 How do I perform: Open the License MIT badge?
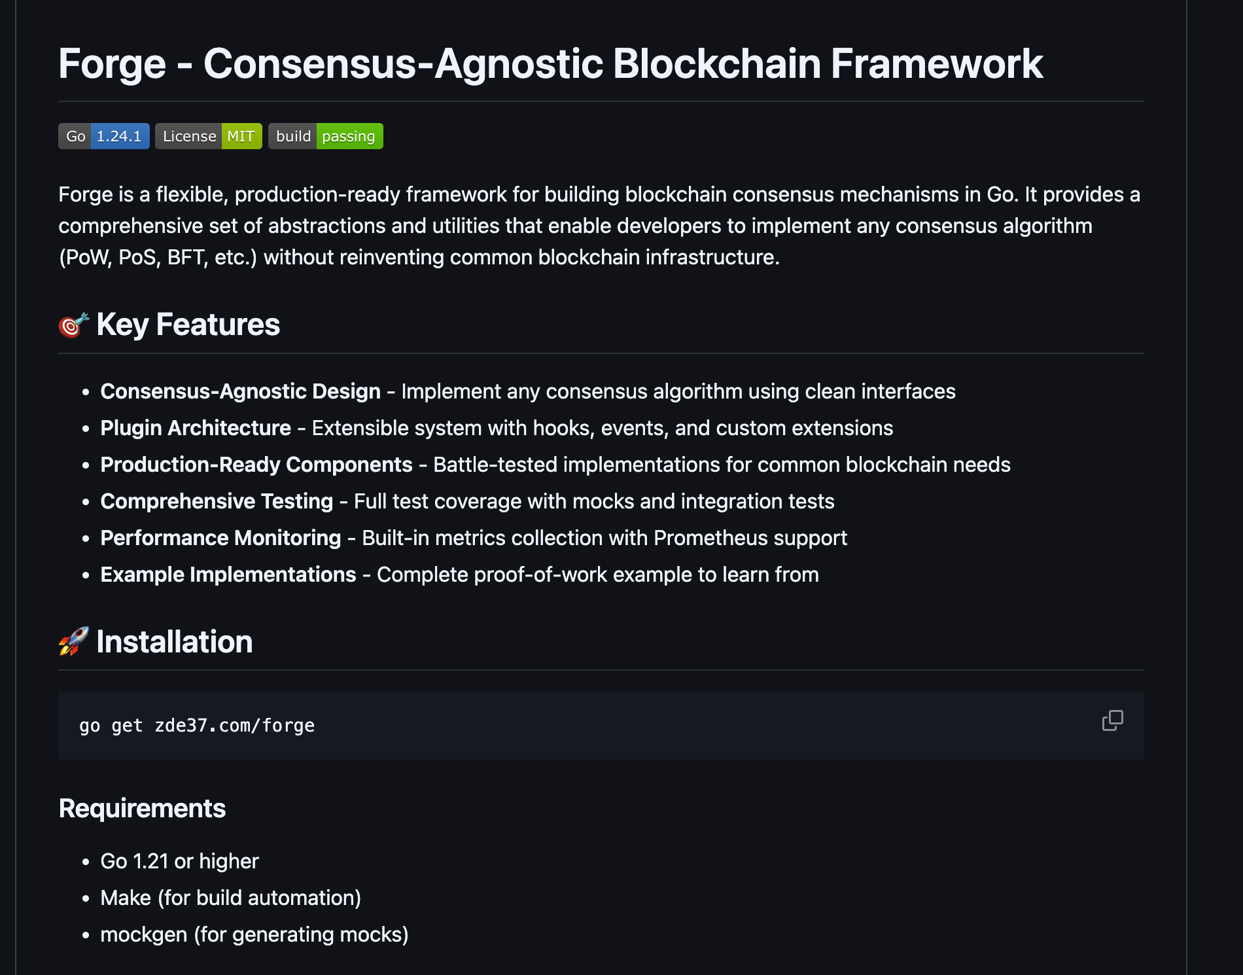click(209, 136)
